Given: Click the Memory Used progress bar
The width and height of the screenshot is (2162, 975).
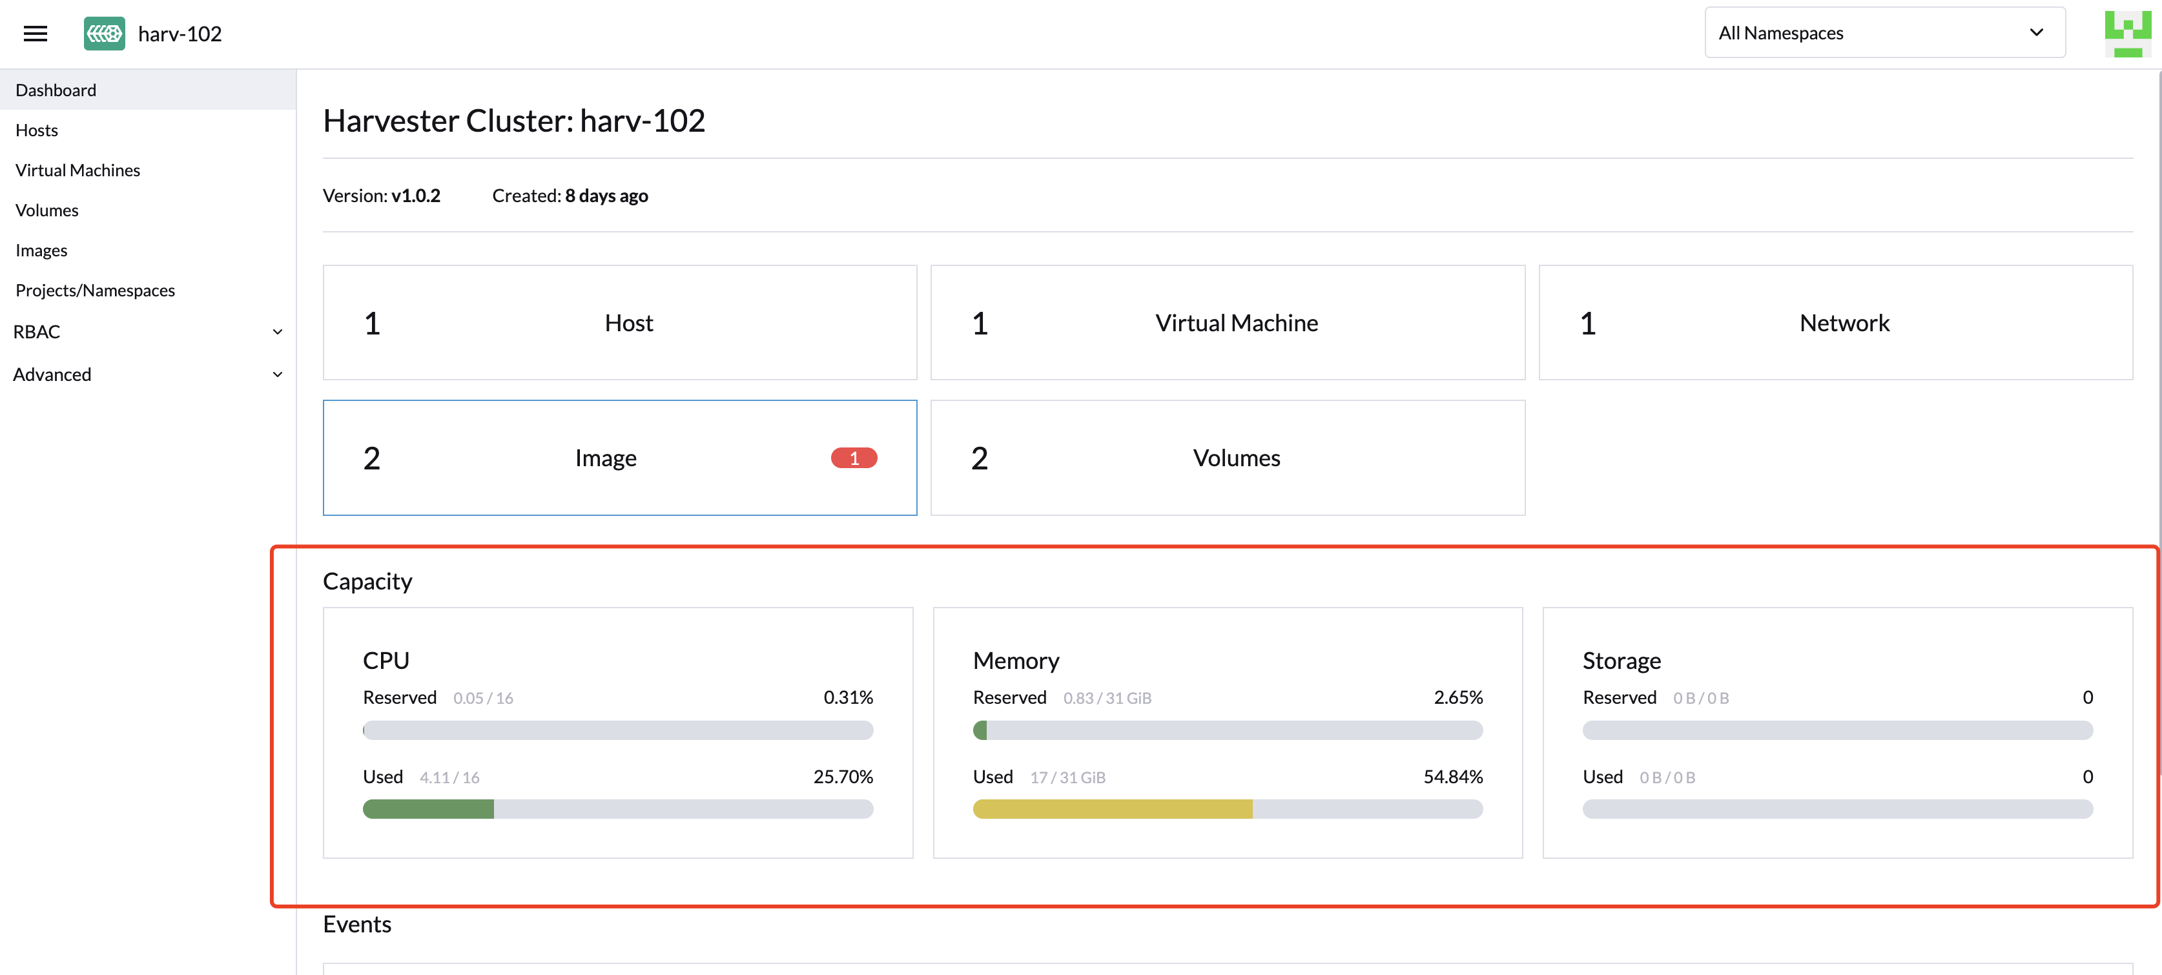Looking at the screenshot, I should pos(1227,809).
